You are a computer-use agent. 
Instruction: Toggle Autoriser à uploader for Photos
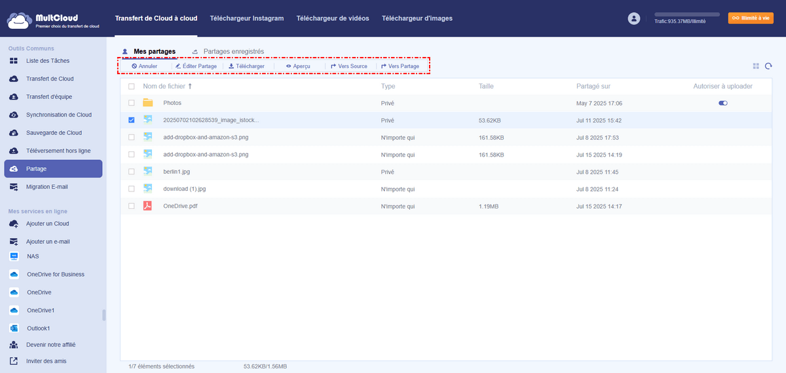tap(723, 103)
